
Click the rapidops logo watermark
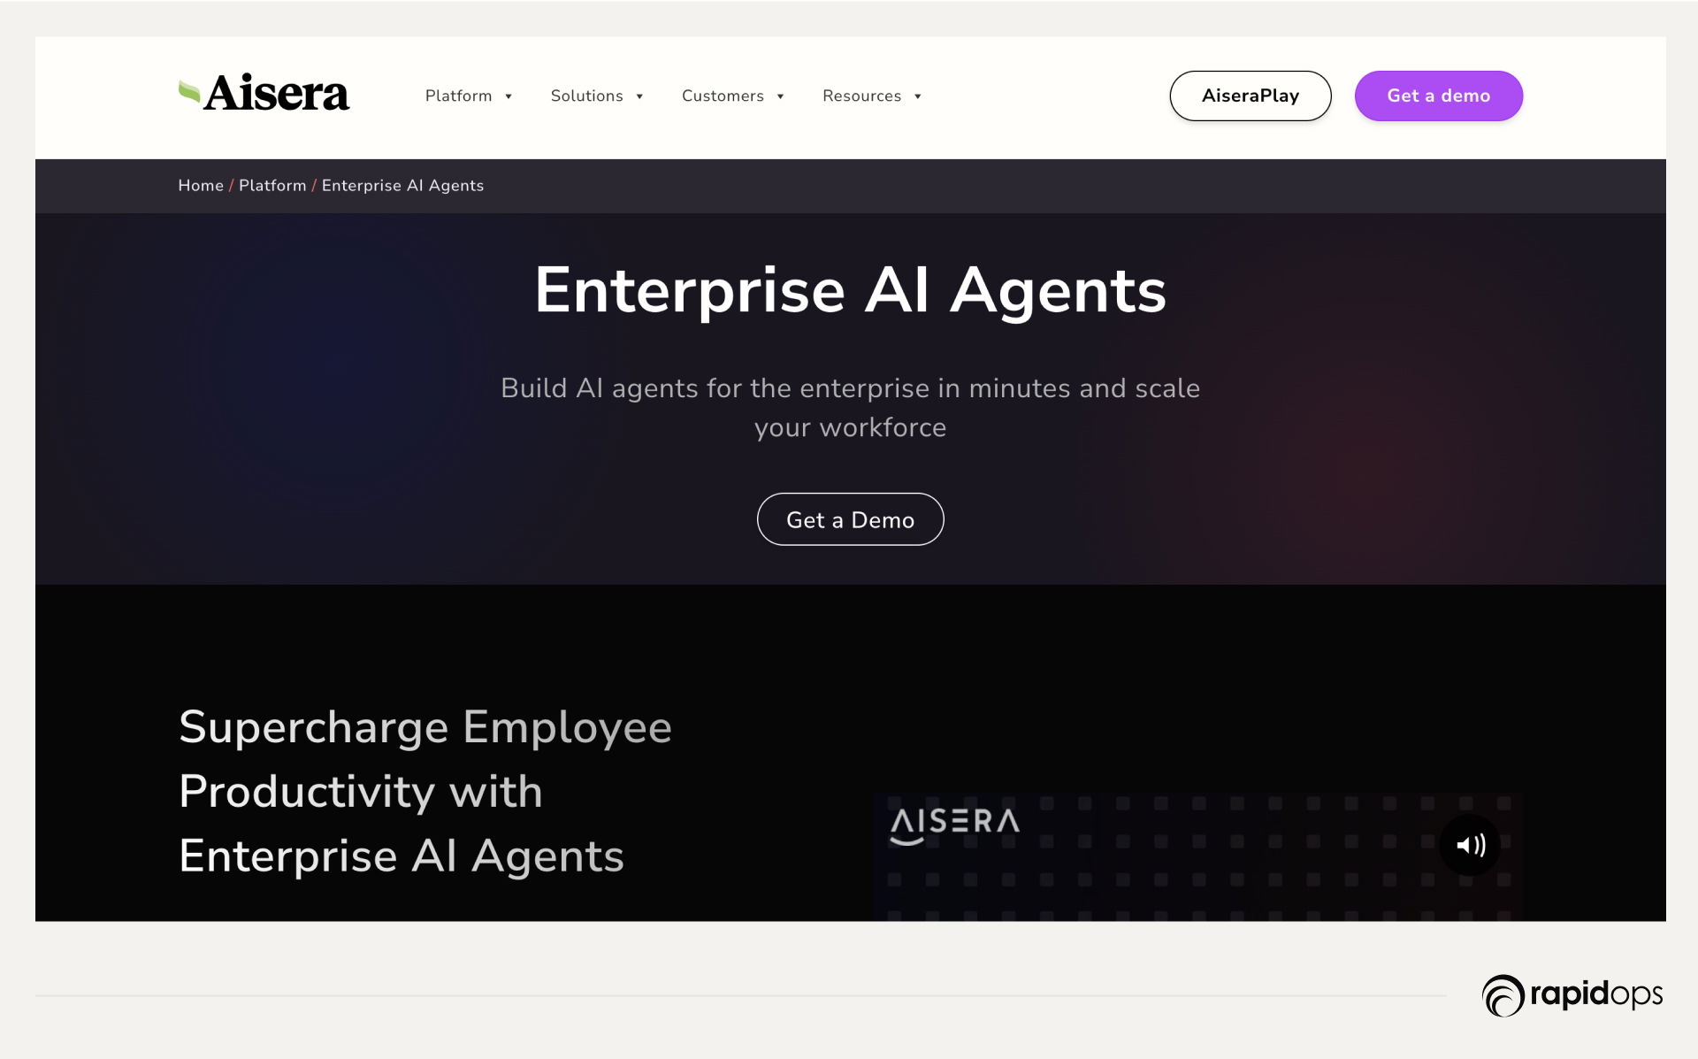(x=1572, y=995)
